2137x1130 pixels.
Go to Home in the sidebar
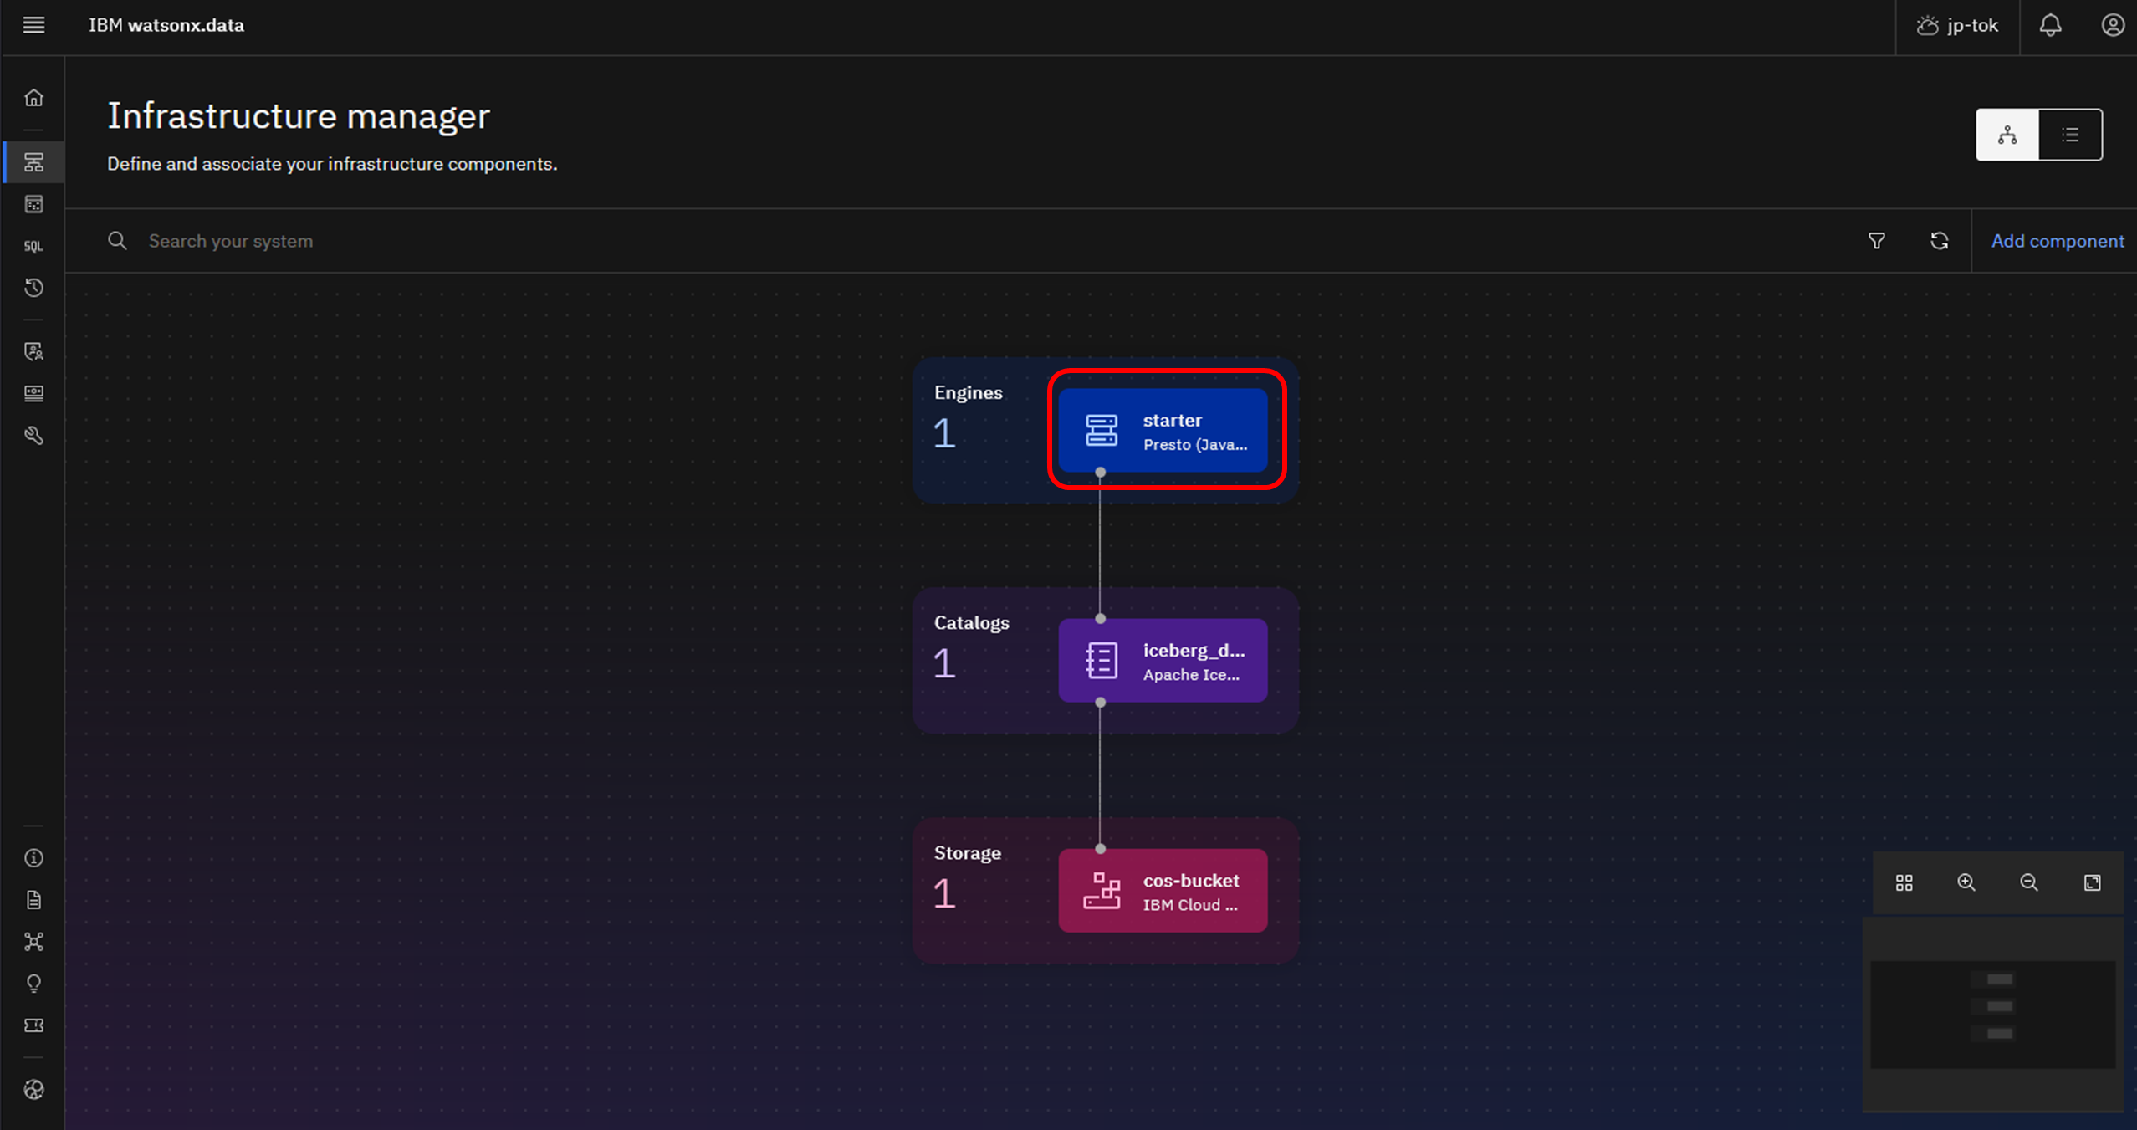[33, 98]
